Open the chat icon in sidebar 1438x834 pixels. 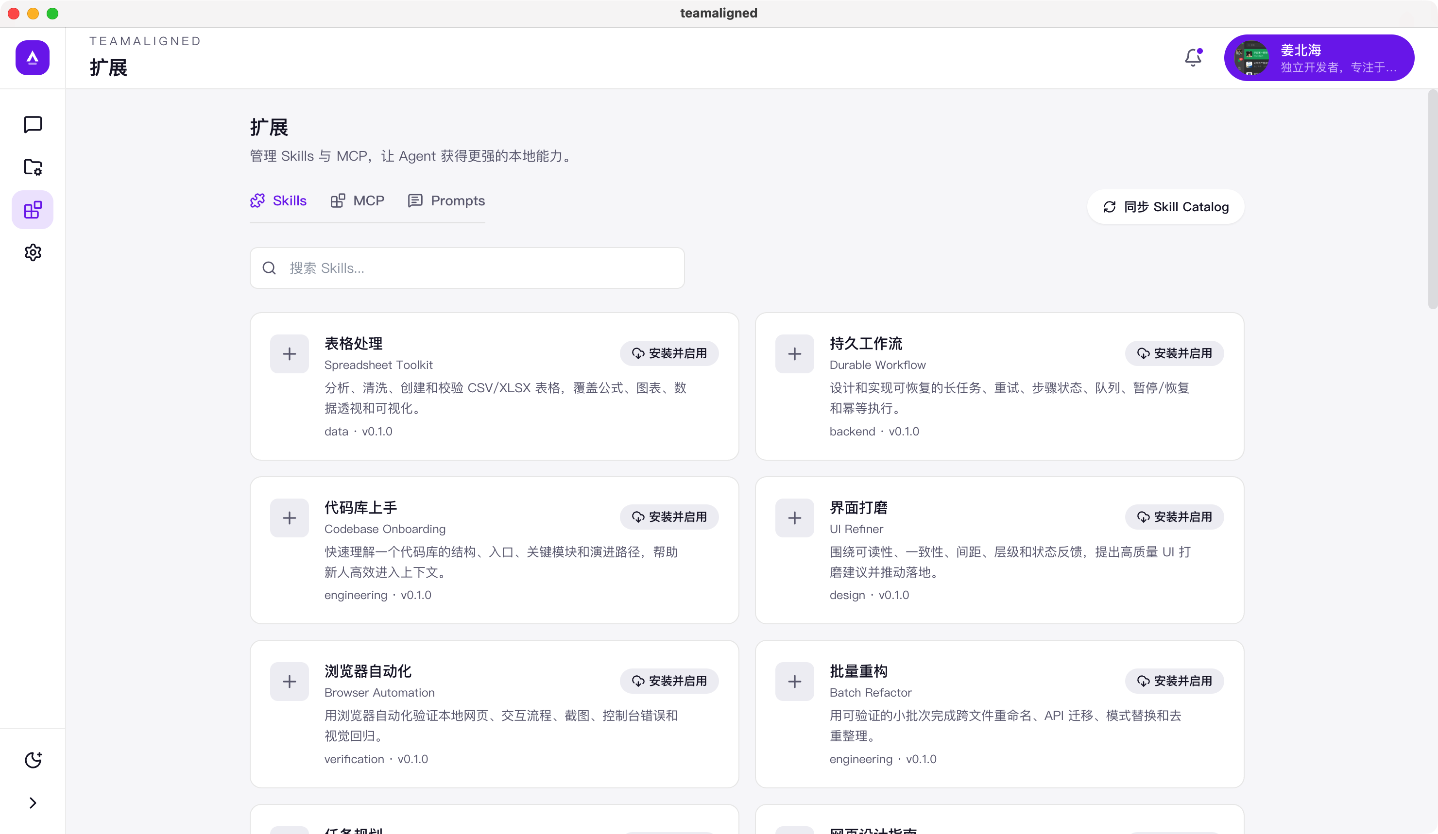tap(33, 124)
